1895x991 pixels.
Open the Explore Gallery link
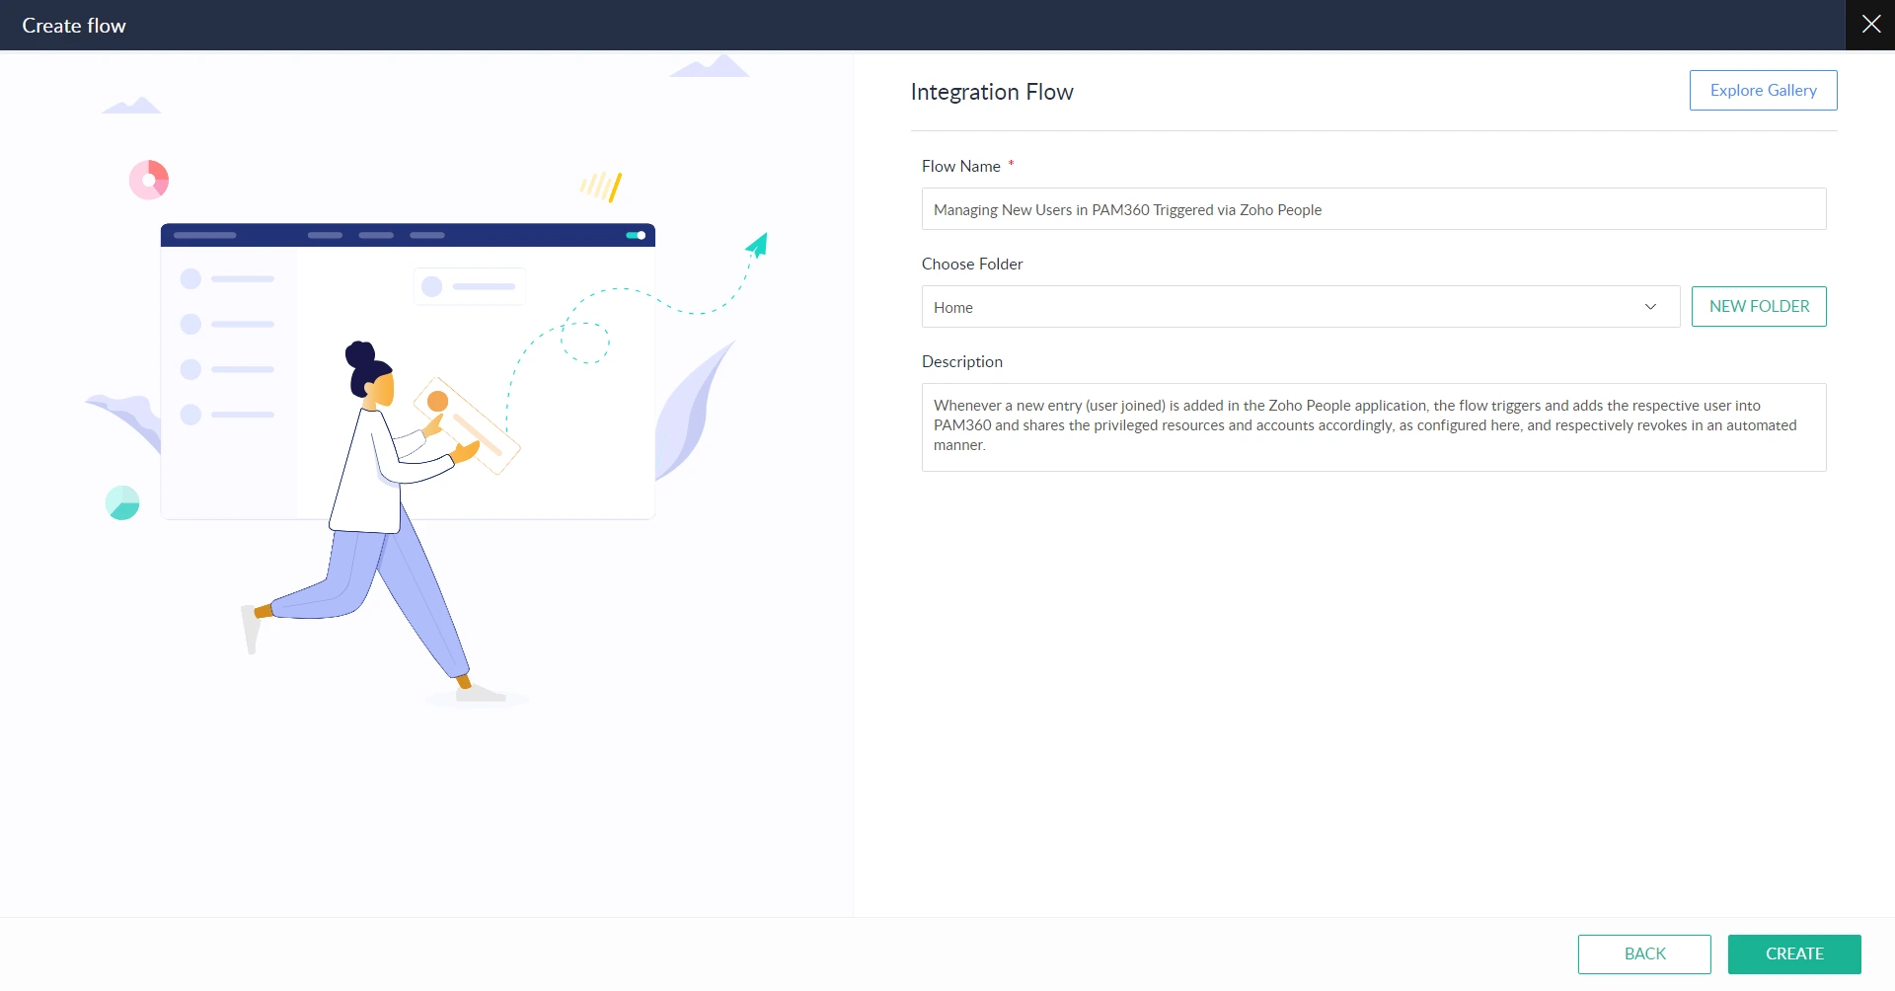tap(1763, 90)
